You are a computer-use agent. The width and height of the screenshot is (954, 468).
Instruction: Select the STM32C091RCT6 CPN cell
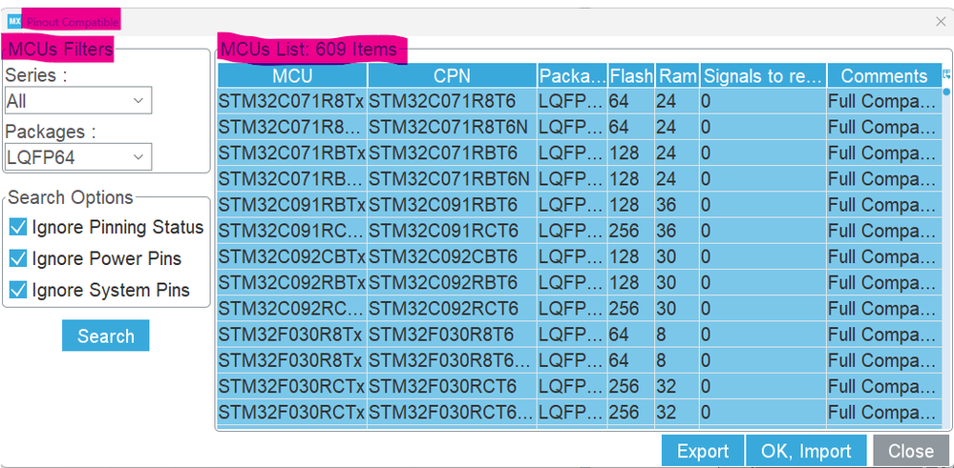452,231
